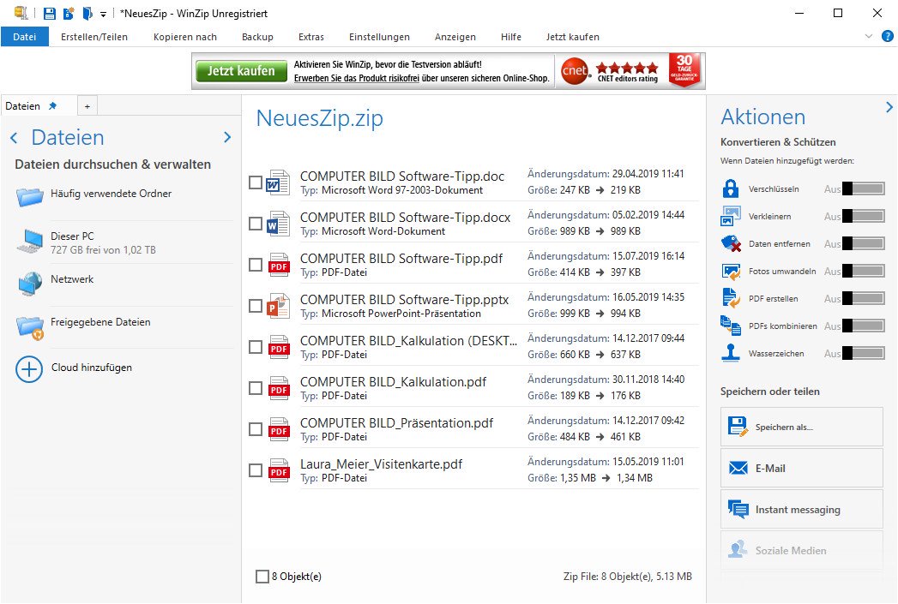898x604 pixels.
Task: Open the Freigegebene Dateien folder icon
Action: 30,327
